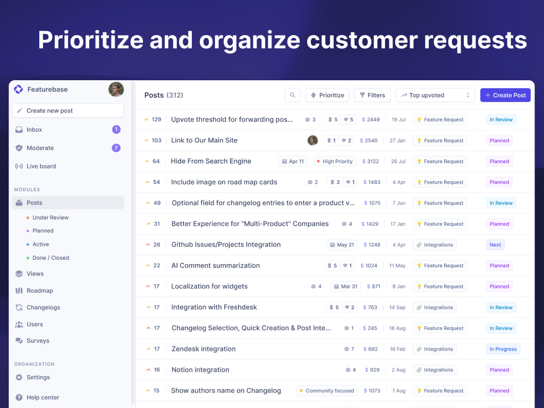The width and height of the screenshot is (544, 408).
Task: Upvote the "Link to Our Main Site" post
Action: pyautogui.click(x=147, y=140)
